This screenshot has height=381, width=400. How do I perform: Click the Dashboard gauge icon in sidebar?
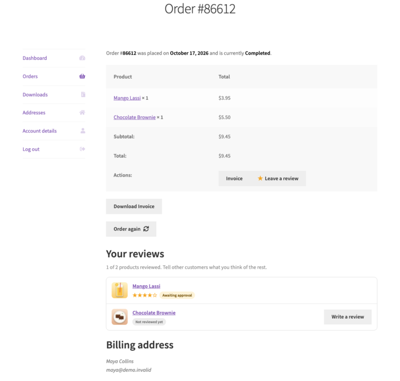[x=82, y=58]
